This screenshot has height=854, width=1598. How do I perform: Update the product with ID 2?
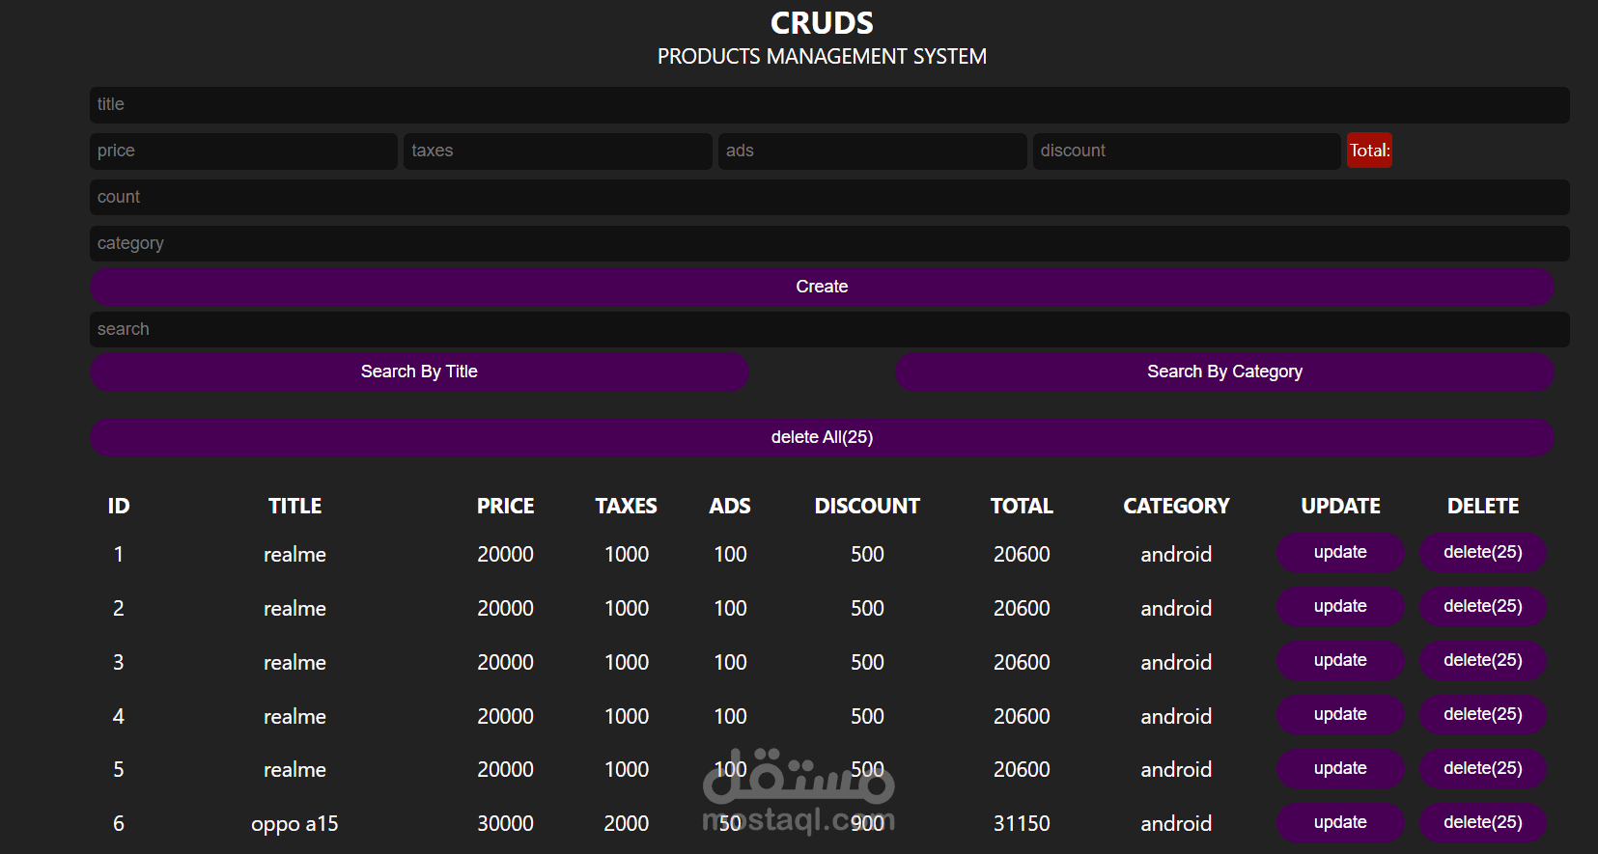(1340, 606)
